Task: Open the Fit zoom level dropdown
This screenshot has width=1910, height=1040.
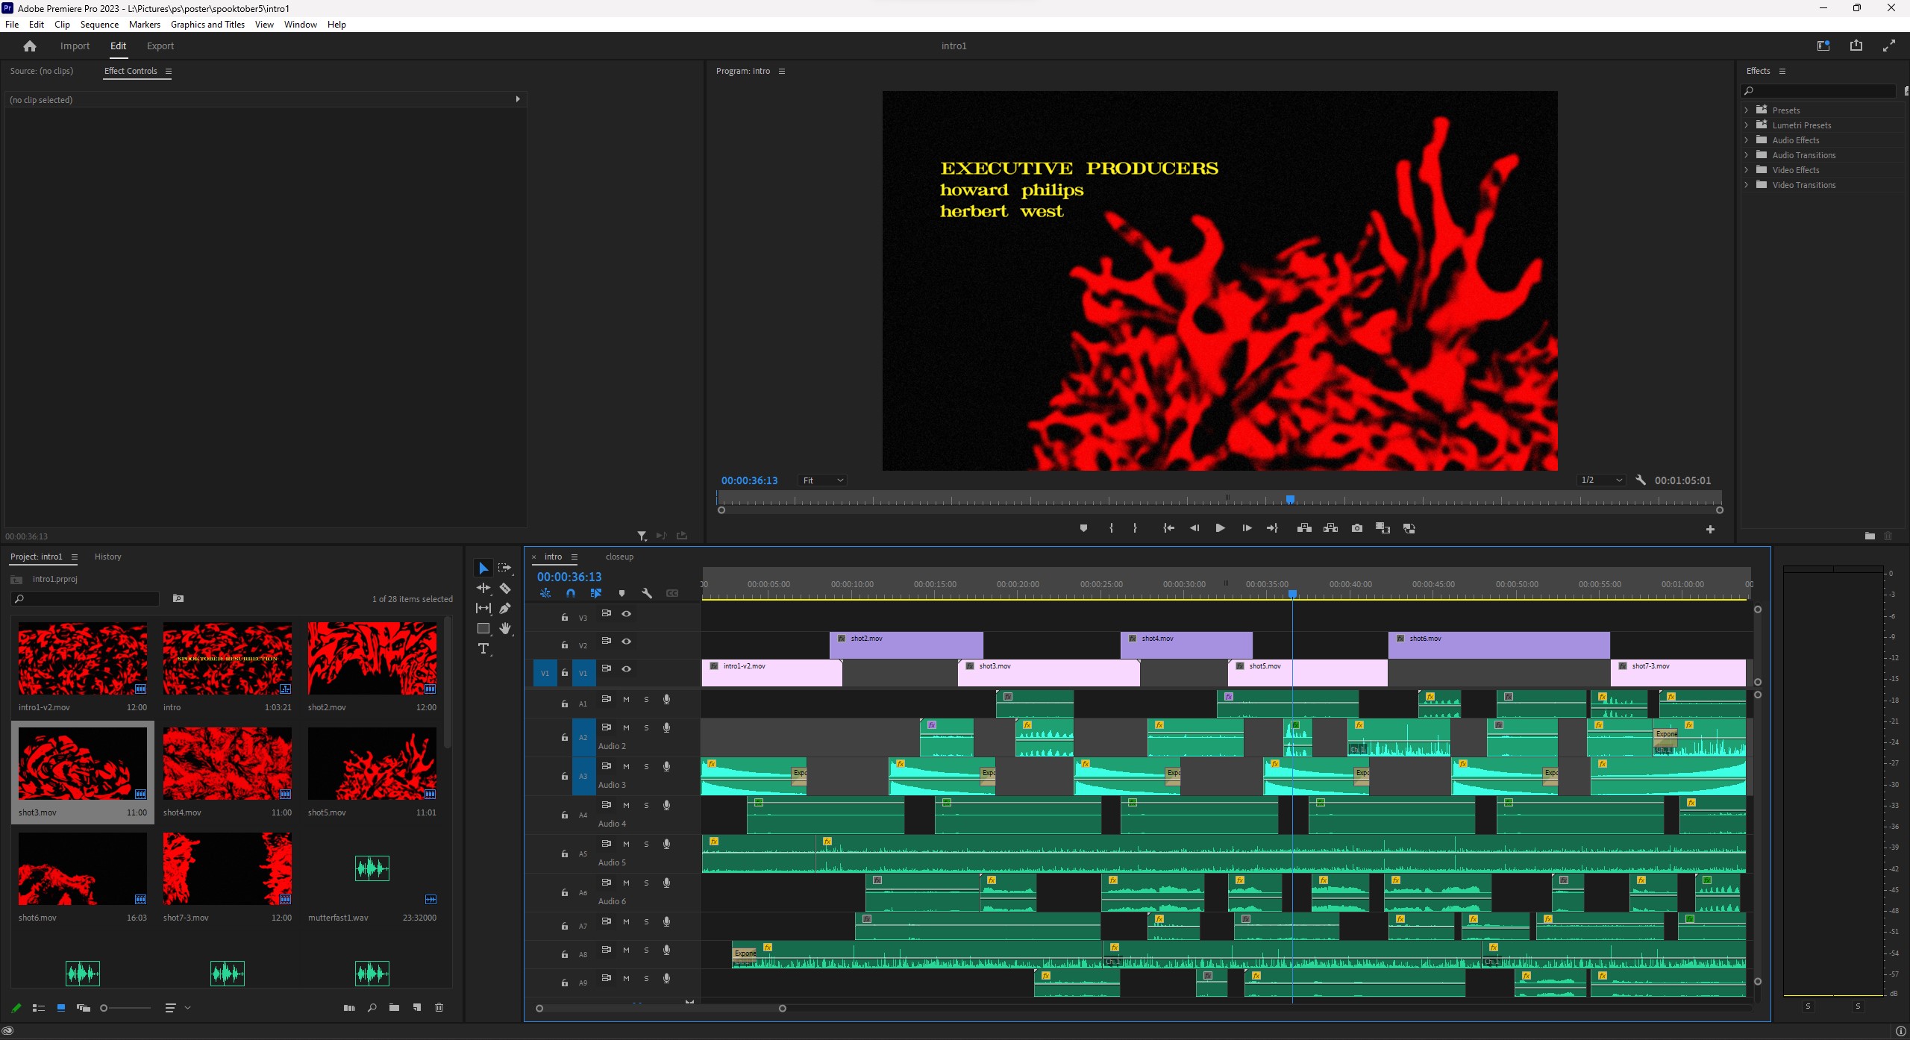Action: tap(822, 480)
